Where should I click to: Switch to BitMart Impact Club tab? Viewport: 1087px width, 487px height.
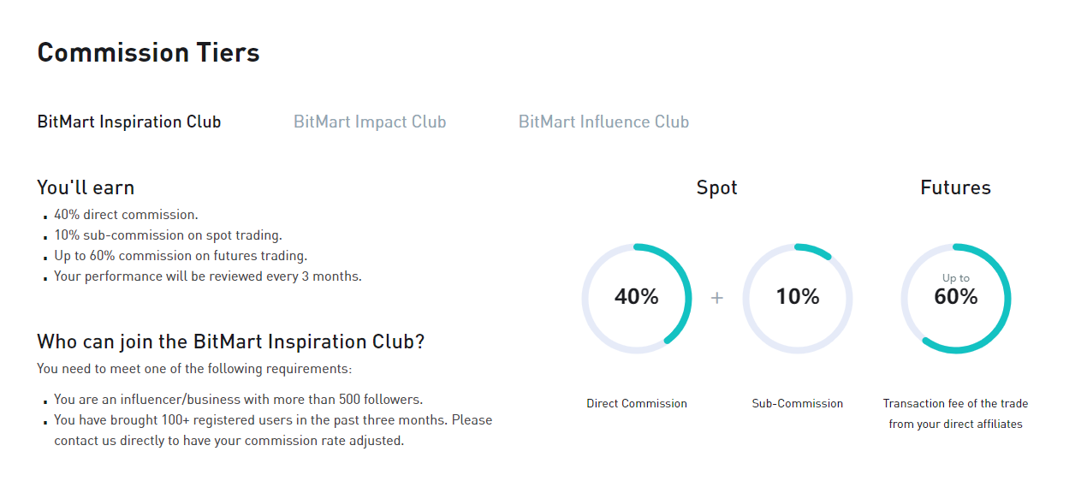click(370, 122)
